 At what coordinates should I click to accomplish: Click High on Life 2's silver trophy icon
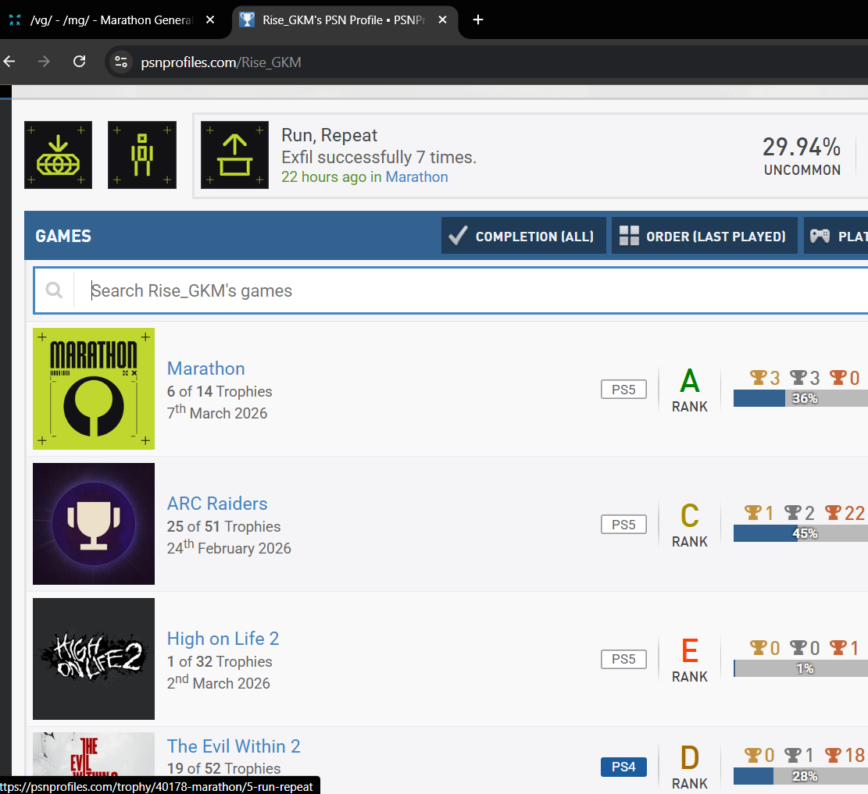click(798, 647)
